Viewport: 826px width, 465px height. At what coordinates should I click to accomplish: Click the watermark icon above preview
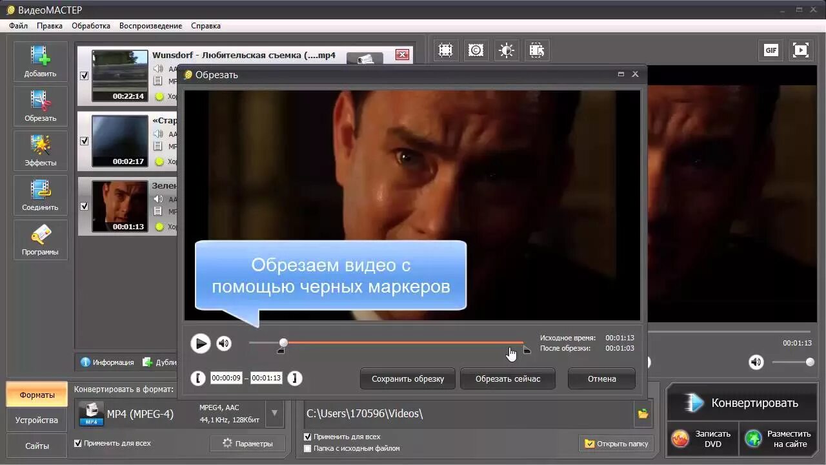click(x=476, y=50)
